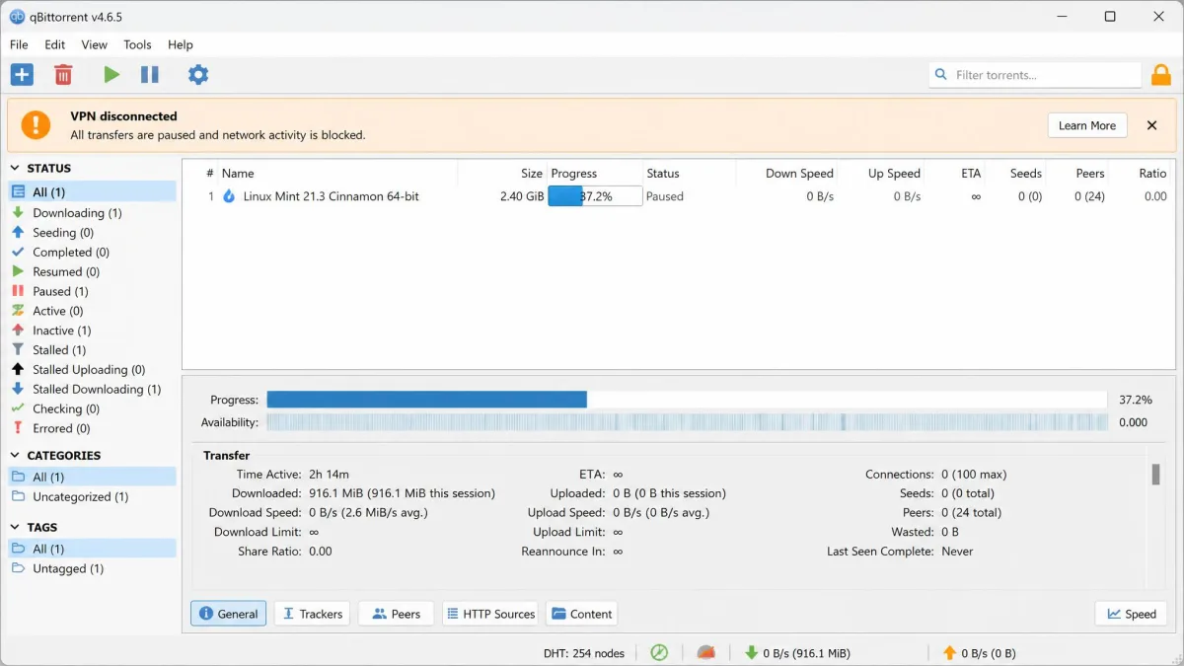
Task: Open the View menu
Action: [95, 44]
